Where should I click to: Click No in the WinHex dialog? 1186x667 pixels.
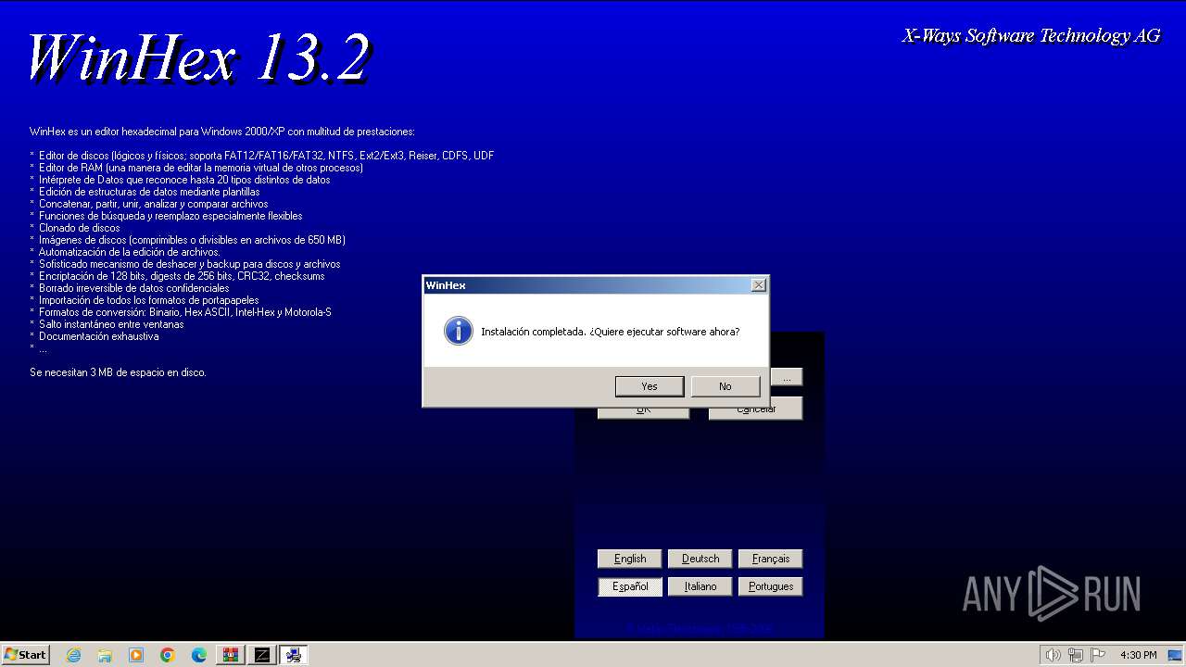725,386
